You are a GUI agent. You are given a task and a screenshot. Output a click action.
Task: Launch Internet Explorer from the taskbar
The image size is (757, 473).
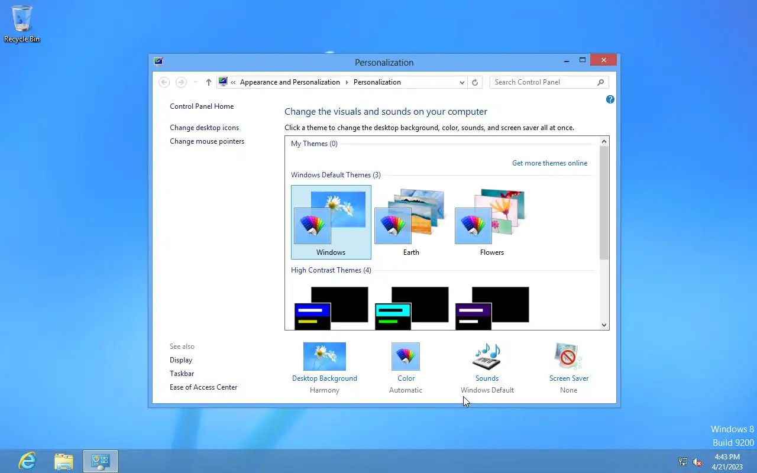click(x=27, y=461)
